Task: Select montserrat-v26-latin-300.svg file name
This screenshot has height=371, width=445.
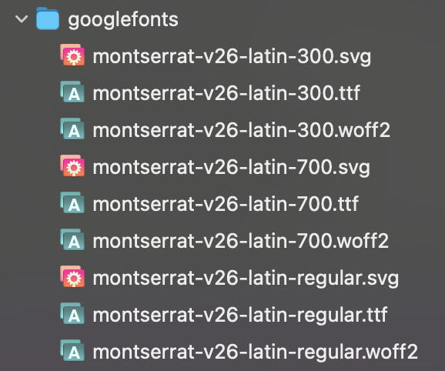Action: click(x=233, y=57)
